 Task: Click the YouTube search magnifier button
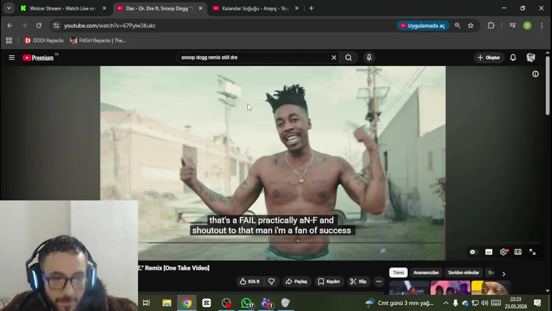348,57
